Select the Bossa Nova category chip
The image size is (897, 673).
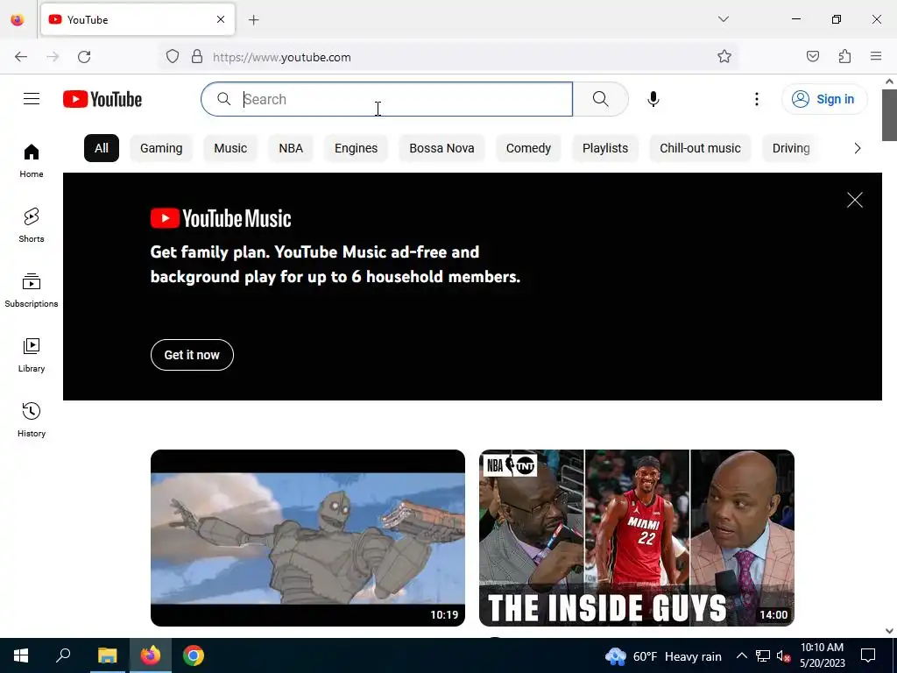(441, 148)
